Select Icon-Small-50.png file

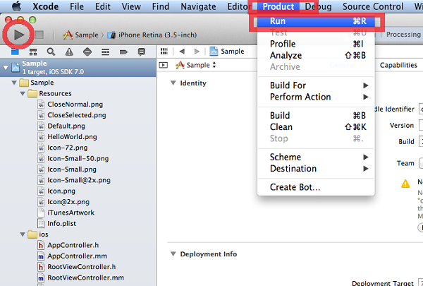point(78,158)
